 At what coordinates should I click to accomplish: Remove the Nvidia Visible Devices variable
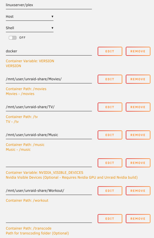(138, 163)
